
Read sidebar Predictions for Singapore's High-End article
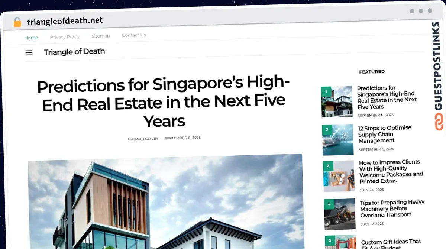tap(387, 97)
